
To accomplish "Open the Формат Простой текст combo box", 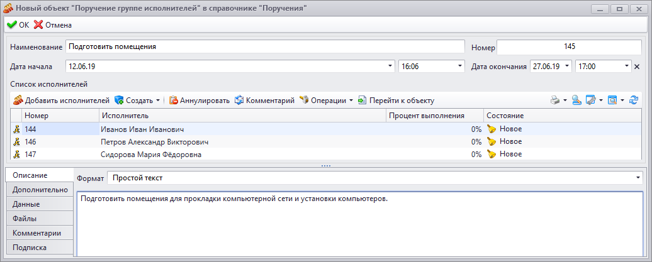I will point(374,178).
